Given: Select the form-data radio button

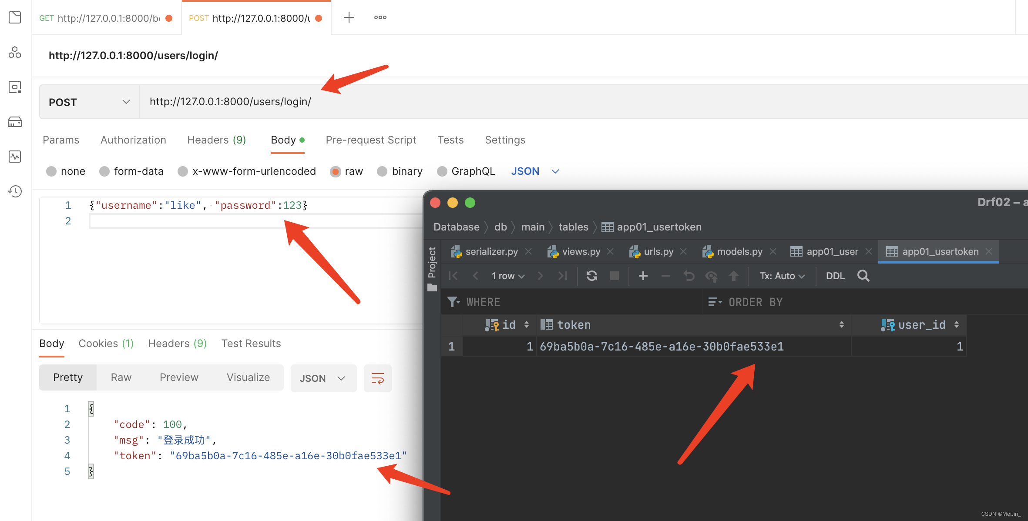Looking at the screenshot, I should (x=104, y=171).
